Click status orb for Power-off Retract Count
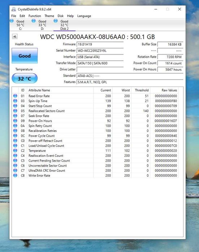Image resolution: width=199 pixels, height=252 pixels. [15, 141]
